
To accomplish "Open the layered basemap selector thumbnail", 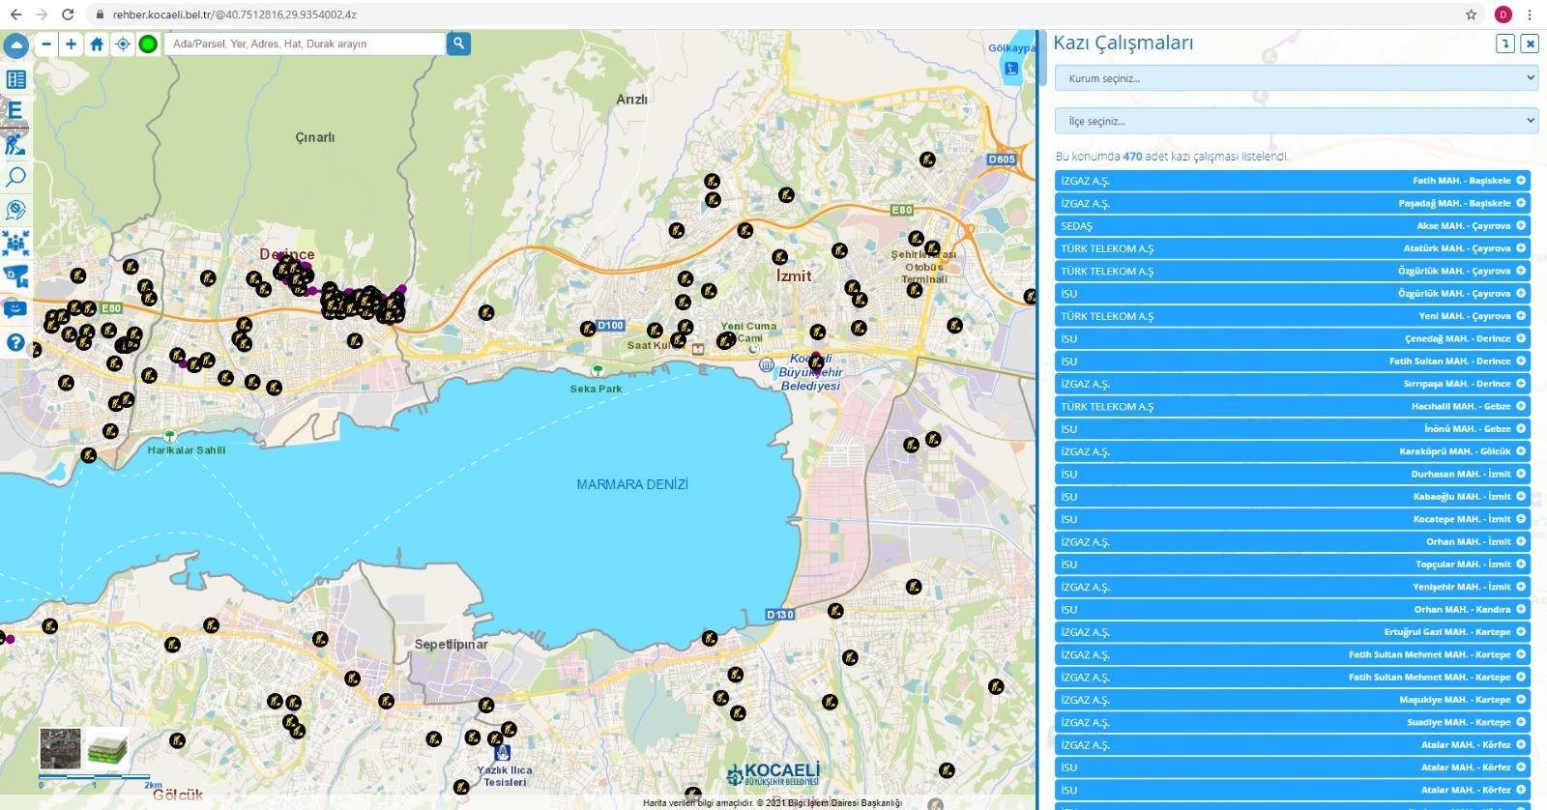I will tap(107, 748).
